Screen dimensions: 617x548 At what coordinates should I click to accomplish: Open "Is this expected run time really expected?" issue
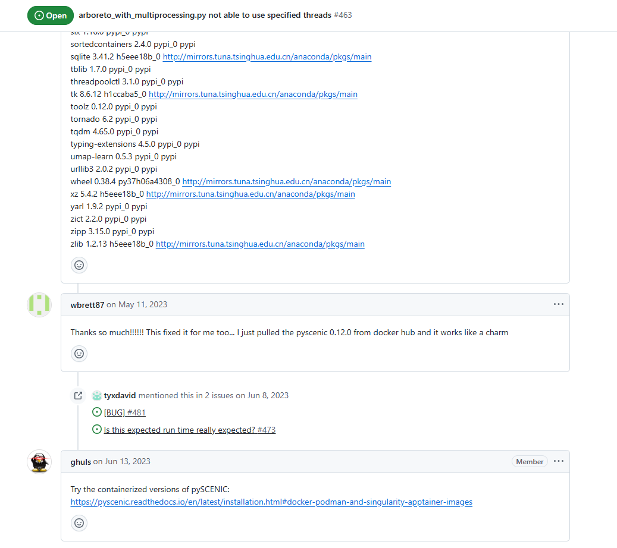coord(189,430)
